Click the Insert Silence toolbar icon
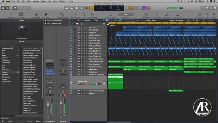The width and height of the screenshot is (218, 123). (x=177, y=14)
